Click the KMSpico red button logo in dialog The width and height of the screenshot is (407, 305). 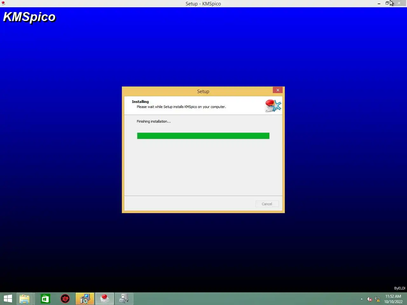pos(273,105)
